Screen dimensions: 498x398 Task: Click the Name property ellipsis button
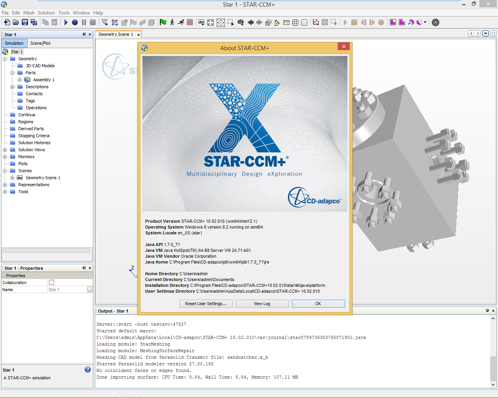tap(89, 290)
